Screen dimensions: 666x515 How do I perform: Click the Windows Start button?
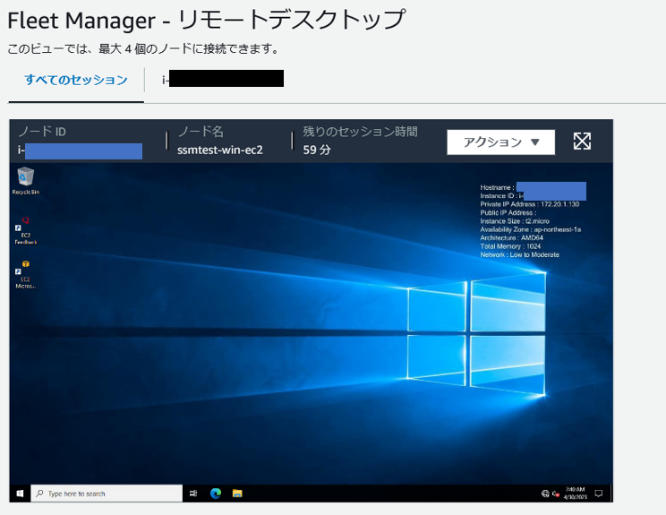pyautogui.click(x=20, y=494)
